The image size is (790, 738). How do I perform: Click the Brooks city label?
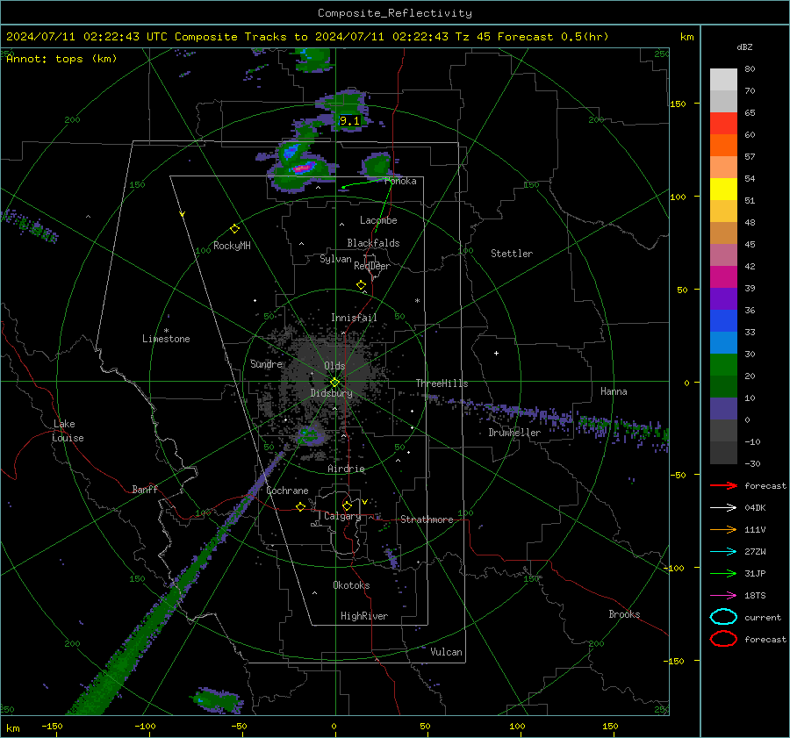[x=624, y=614]
